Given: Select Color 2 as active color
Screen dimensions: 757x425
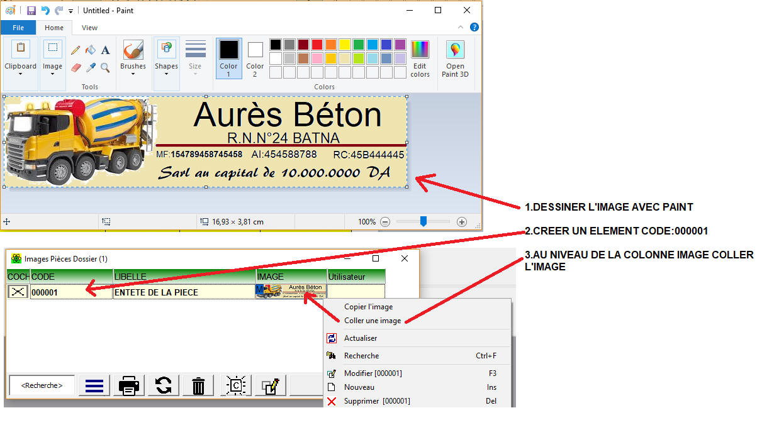Looking at the screenshot, I should point(255,58).
